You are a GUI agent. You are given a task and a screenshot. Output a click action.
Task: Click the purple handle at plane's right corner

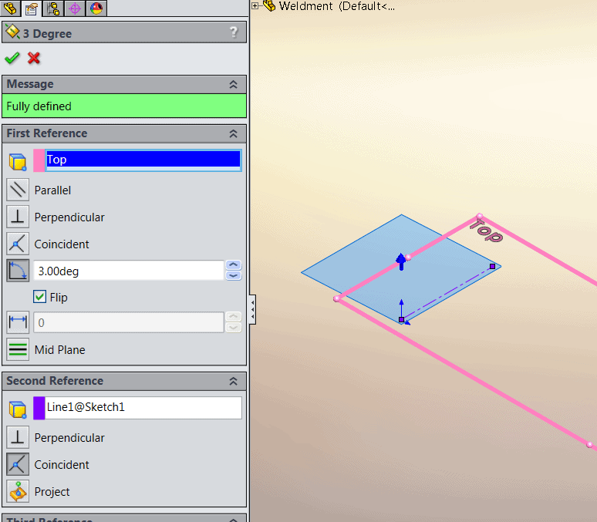(492, 267)
